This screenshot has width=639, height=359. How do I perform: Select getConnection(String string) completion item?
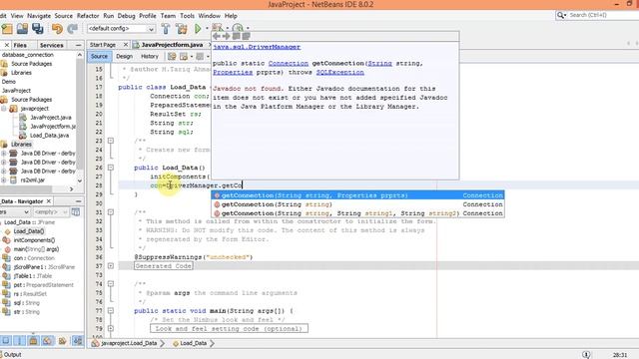point(357,204)
